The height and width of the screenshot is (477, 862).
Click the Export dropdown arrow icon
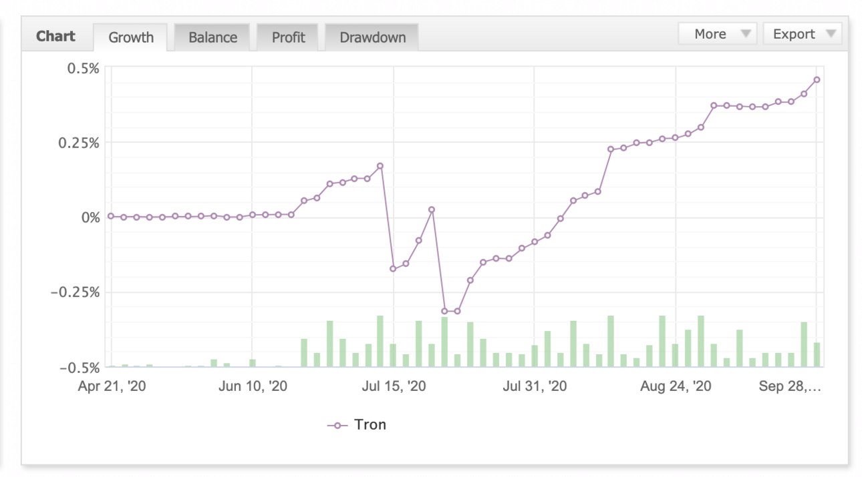coord(831,34)
